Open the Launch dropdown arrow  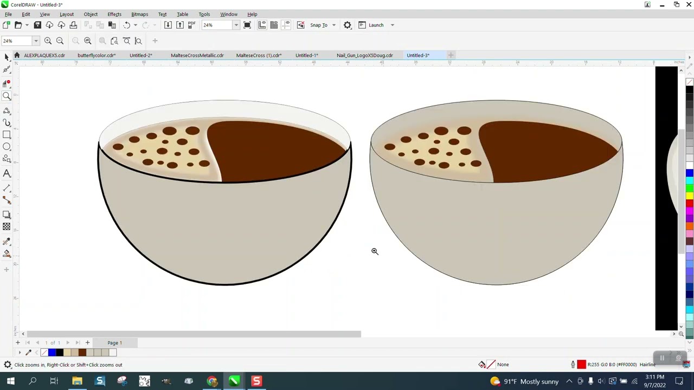(393, 25)
